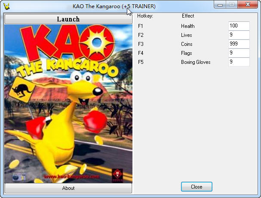Image resolution: width=261 pixels, height=198 pixels.
Task: Click the Launch button
Action: click(68, 19)
